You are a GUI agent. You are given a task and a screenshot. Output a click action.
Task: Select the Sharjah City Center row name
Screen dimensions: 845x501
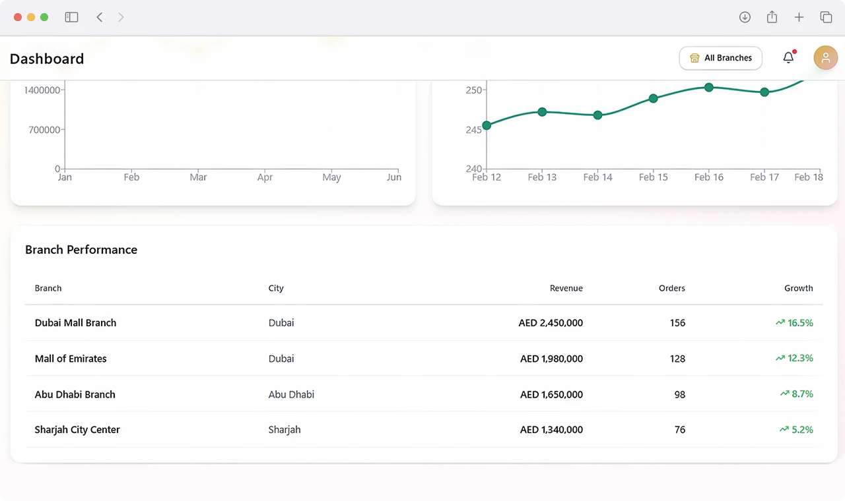pyautogui.click(x=77, y=430)
